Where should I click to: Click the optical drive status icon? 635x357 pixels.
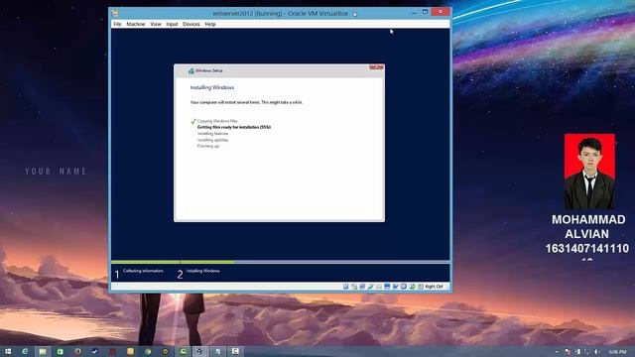click(354, 287)
